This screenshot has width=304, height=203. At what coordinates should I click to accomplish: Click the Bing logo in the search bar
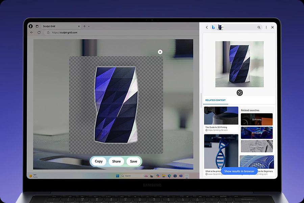[x=213, y=27]
